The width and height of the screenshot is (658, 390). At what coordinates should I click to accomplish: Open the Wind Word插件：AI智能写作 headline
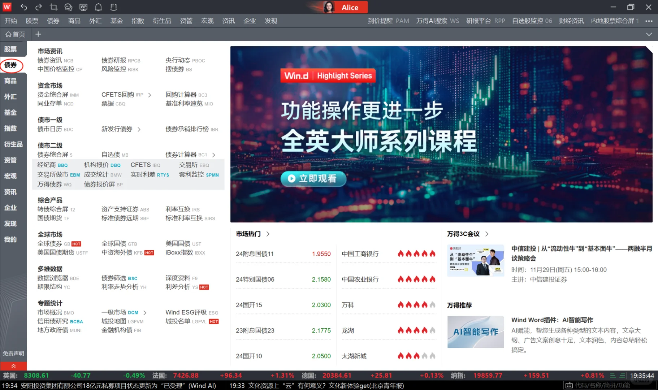point(552,320)
